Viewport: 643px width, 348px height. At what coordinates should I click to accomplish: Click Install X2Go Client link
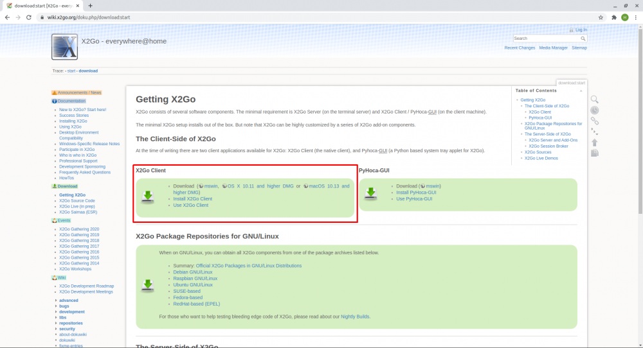pyautogui.click(x=193, y=199)
